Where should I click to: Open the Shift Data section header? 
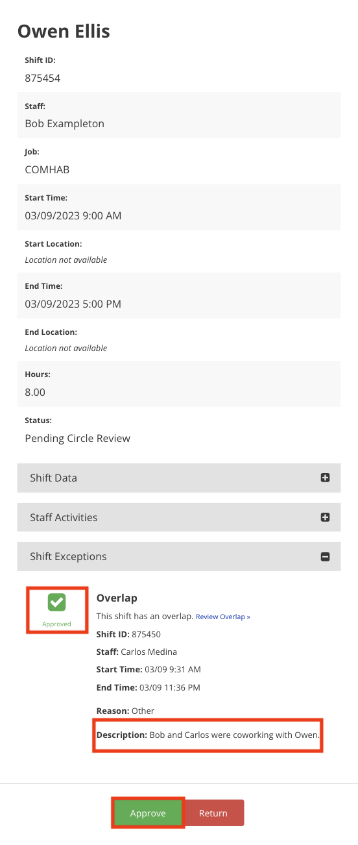pyautogui.click(x=179, y=478)
